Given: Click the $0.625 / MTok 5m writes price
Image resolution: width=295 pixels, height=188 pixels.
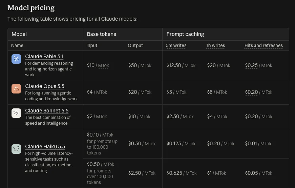Looking at the screenshot, I should (181, 173).
